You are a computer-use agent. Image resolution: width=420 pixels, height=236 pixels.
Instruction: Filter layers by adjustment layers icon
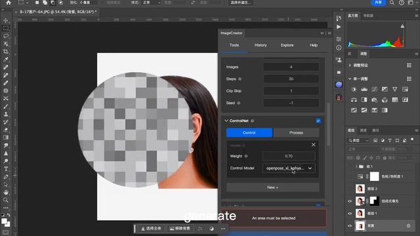click(x=383, y=140)
